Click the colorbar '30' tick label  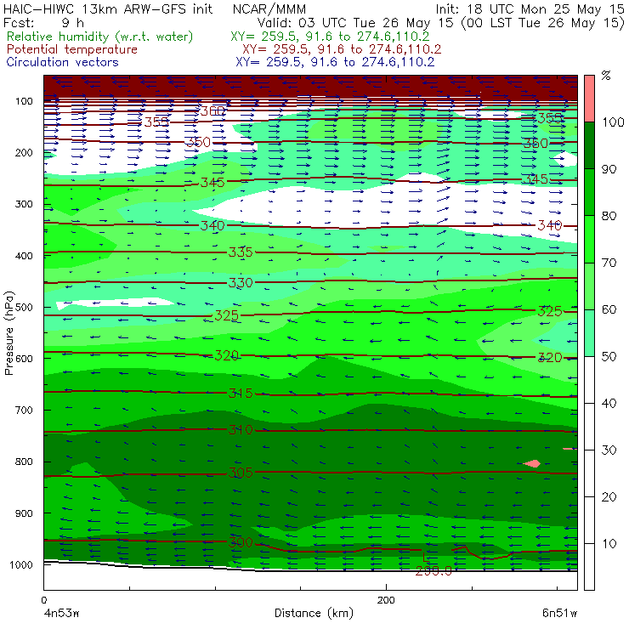tap(609, 450)
